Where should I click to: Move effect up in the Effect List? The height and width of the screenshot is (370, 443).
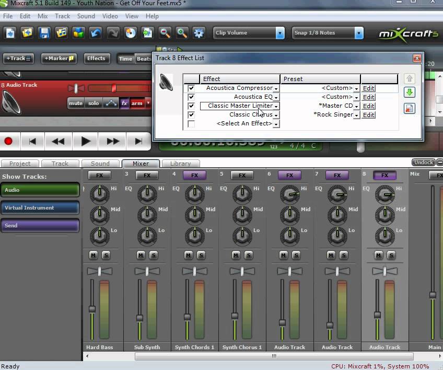[410, 78]
